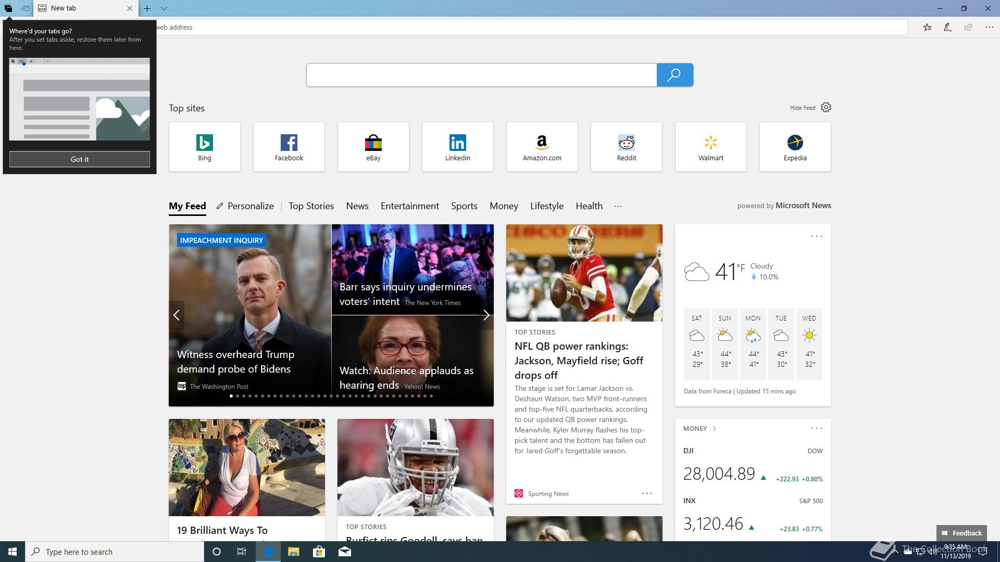1000x562 pixels.
Task: Click Got it in tabs tooltip
Action: 80,159
